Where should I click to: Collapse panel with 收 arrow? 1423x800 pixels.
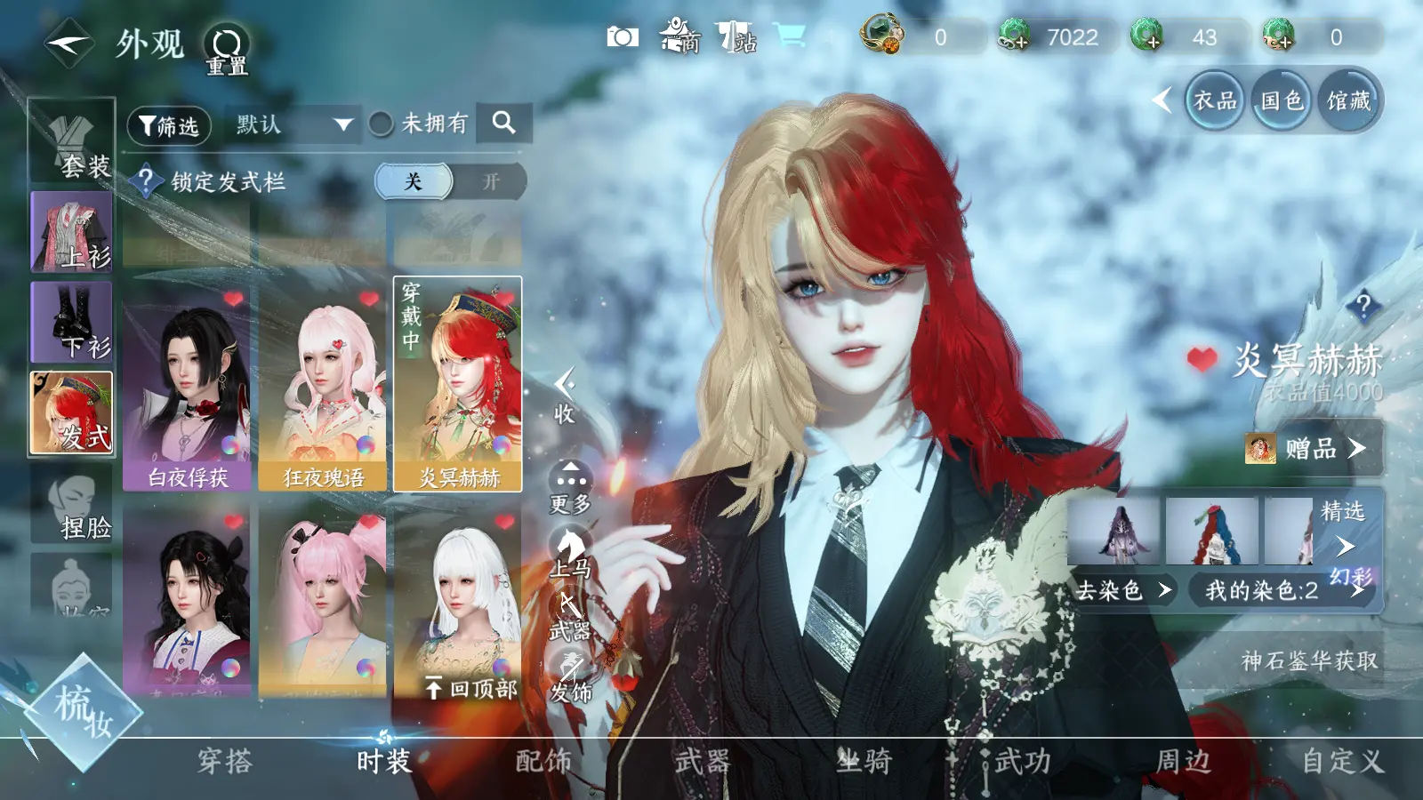(x=565, y=396)
